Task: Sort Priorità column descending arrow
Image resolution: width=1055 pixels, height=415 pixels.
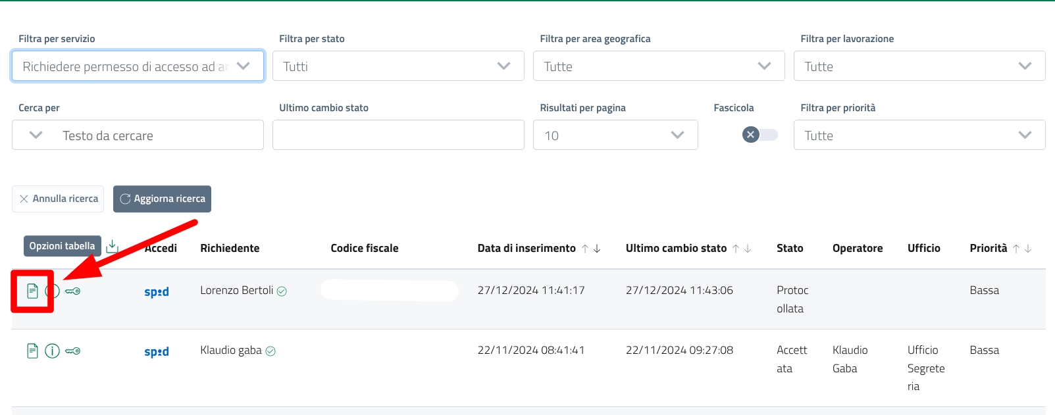Action: 1028,249
